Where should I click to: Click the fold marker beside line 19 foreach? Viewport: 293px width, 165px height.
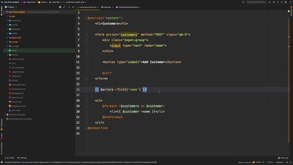pyautogui.click(x=87, y=106)
